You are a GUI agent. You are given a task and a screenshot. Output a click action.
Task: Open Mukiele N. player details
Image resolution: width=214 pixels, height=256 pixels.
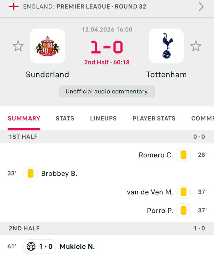(77, 246)
